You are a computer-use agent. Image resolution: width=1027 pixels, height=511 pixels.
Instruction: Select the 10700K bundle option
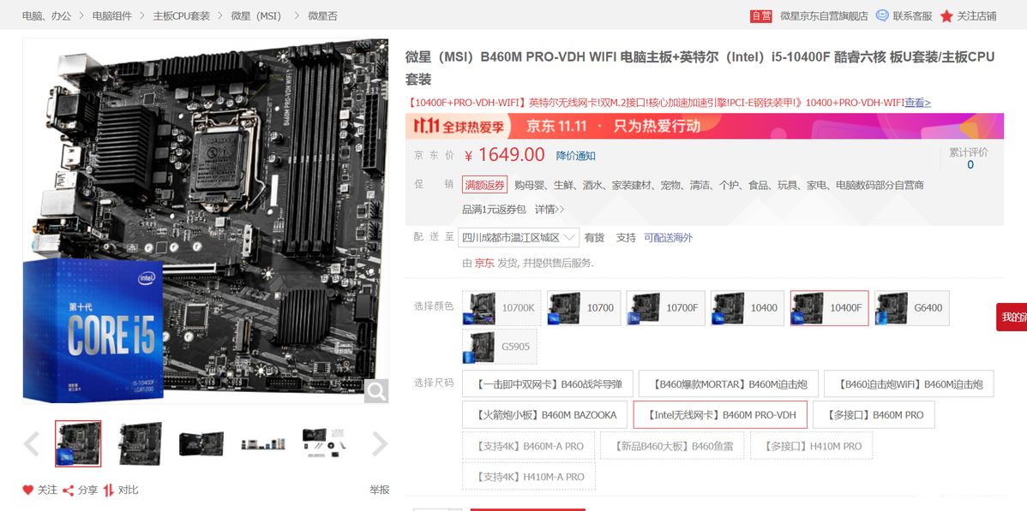[x=501, y=308]
